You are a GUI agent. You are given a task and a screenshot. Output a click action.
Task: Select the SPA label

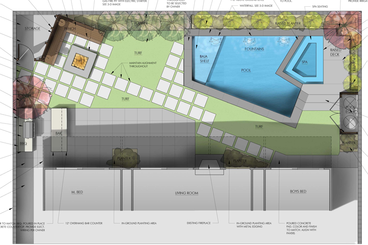click(x=304, y=62)
